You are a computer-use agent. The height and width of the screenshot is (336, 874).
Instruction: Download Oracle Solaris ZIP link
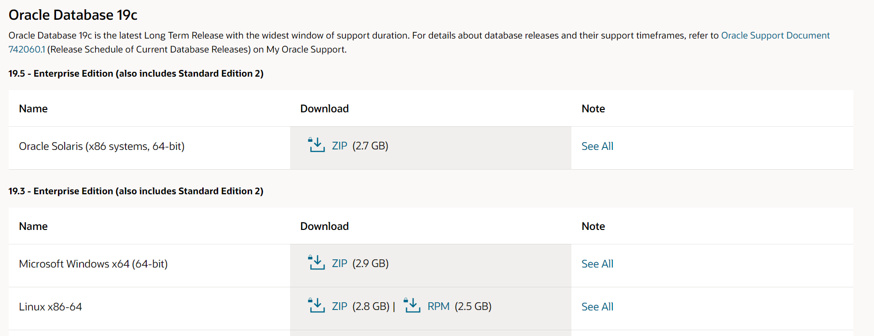point(340,146)
